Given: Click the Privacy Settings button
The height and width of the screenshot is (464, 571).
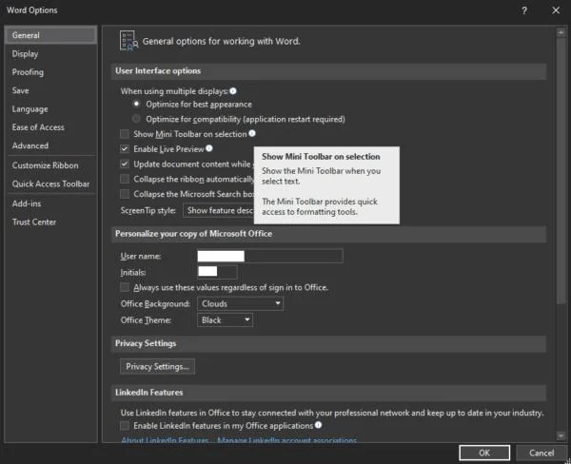Looking at the screenshot, I should pyautogui.click(x=157, y=366).
